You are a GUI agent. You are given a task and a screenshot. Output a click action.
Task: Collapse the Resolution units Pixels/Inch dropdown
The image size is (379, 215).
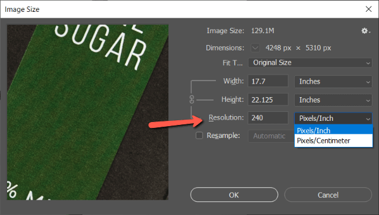click(333, 118)
